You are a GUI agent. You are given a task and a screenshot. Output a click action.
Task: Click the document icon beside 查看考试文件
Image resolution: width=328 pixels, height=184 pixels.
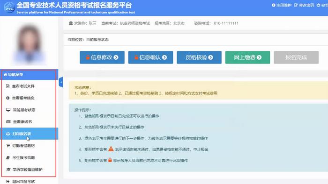[x=8, y=86]
